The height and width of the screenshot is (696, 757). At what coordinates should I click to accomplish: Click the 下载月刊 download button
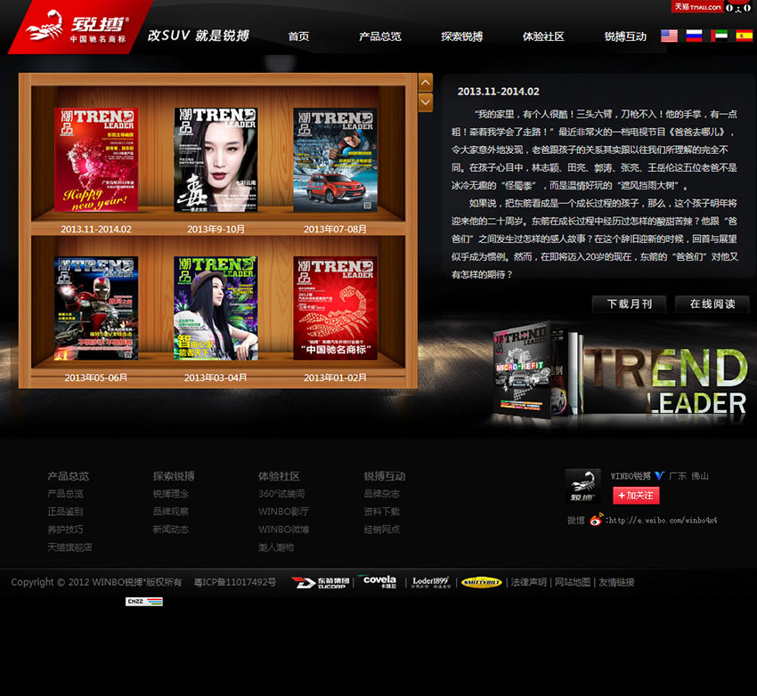coord(629,303)
